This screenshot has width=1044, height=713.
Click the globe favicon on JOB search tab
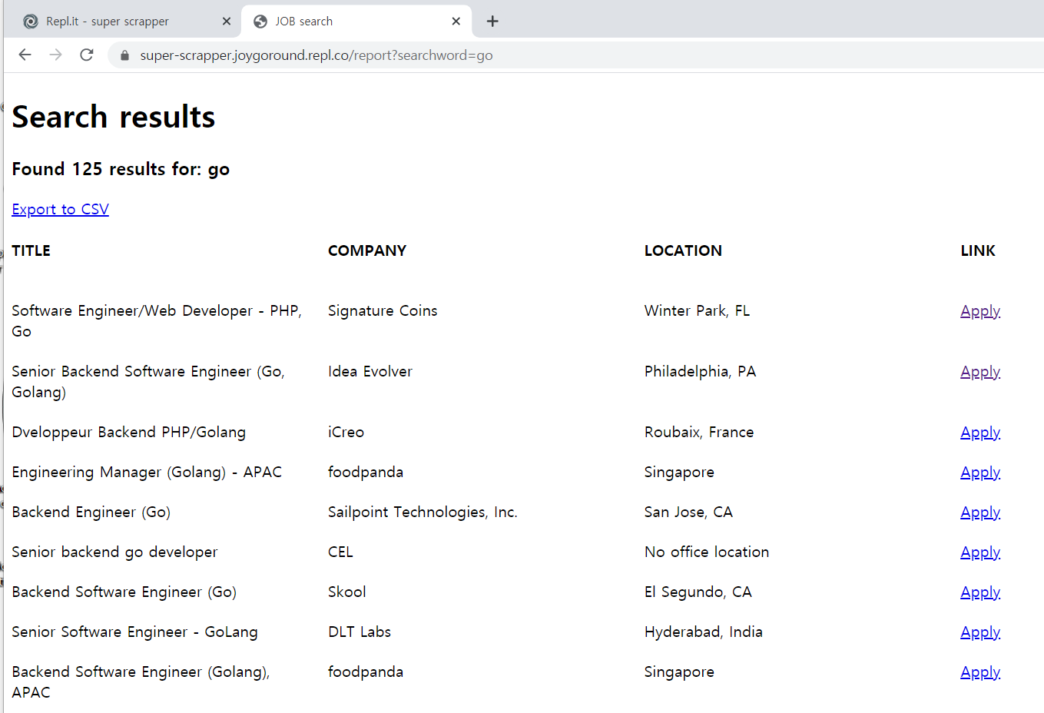[x=260, y=22]
